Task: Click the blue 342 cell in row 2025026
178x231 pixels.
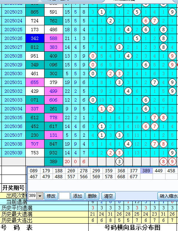Action: (35, 38)
